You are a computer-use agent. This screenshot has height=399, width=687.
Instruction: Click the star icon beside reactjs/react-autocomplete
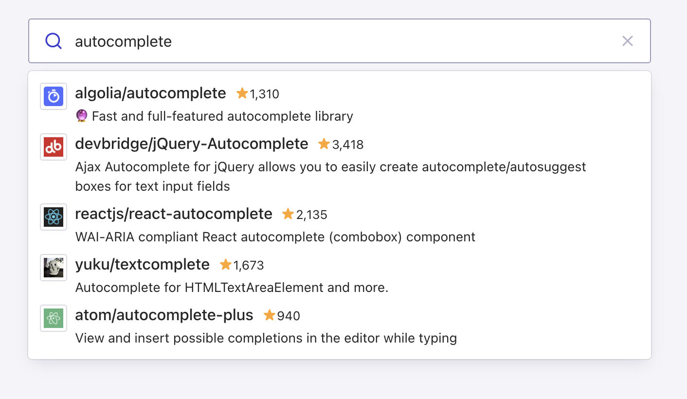[x=288, y=214]
